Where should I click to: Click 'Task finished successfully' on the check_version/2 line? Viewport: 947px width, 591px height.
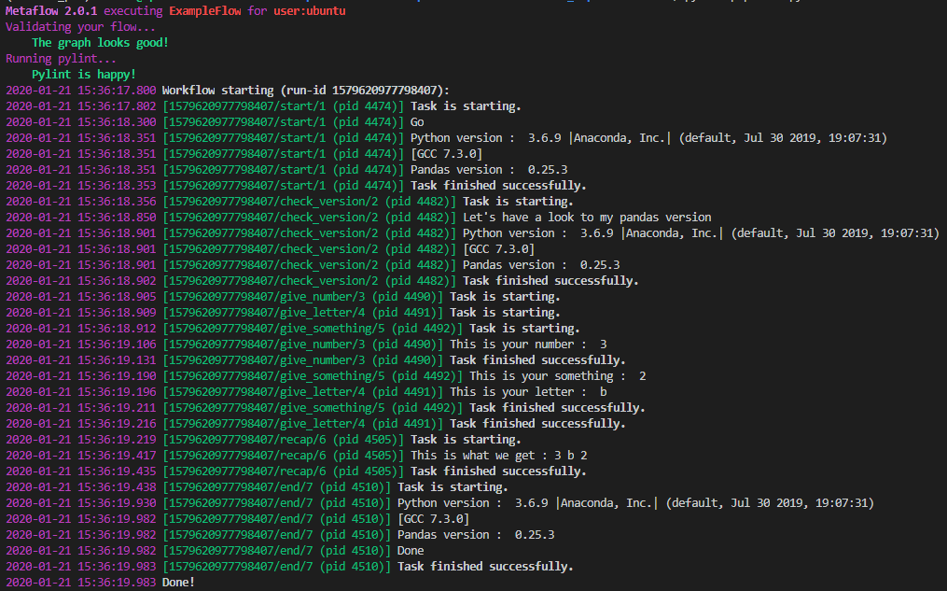coord(550,281)
